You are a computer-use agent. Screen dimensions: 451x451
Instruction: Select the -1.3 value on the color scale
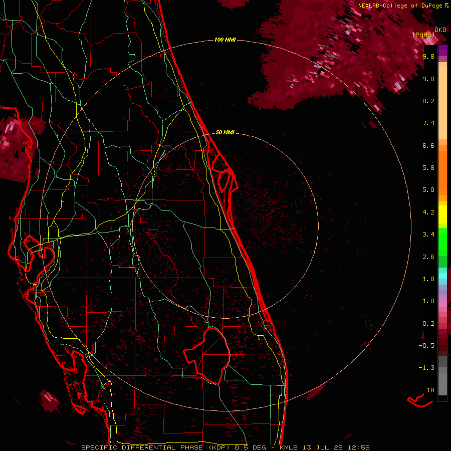(426, 368)
